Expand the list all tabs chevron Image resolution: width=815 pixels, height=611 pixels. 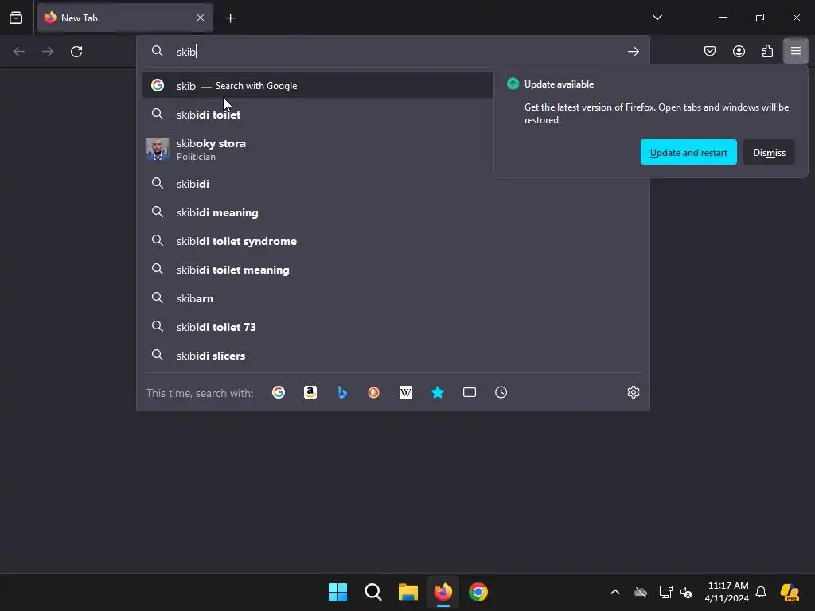[x=657, y=18]
